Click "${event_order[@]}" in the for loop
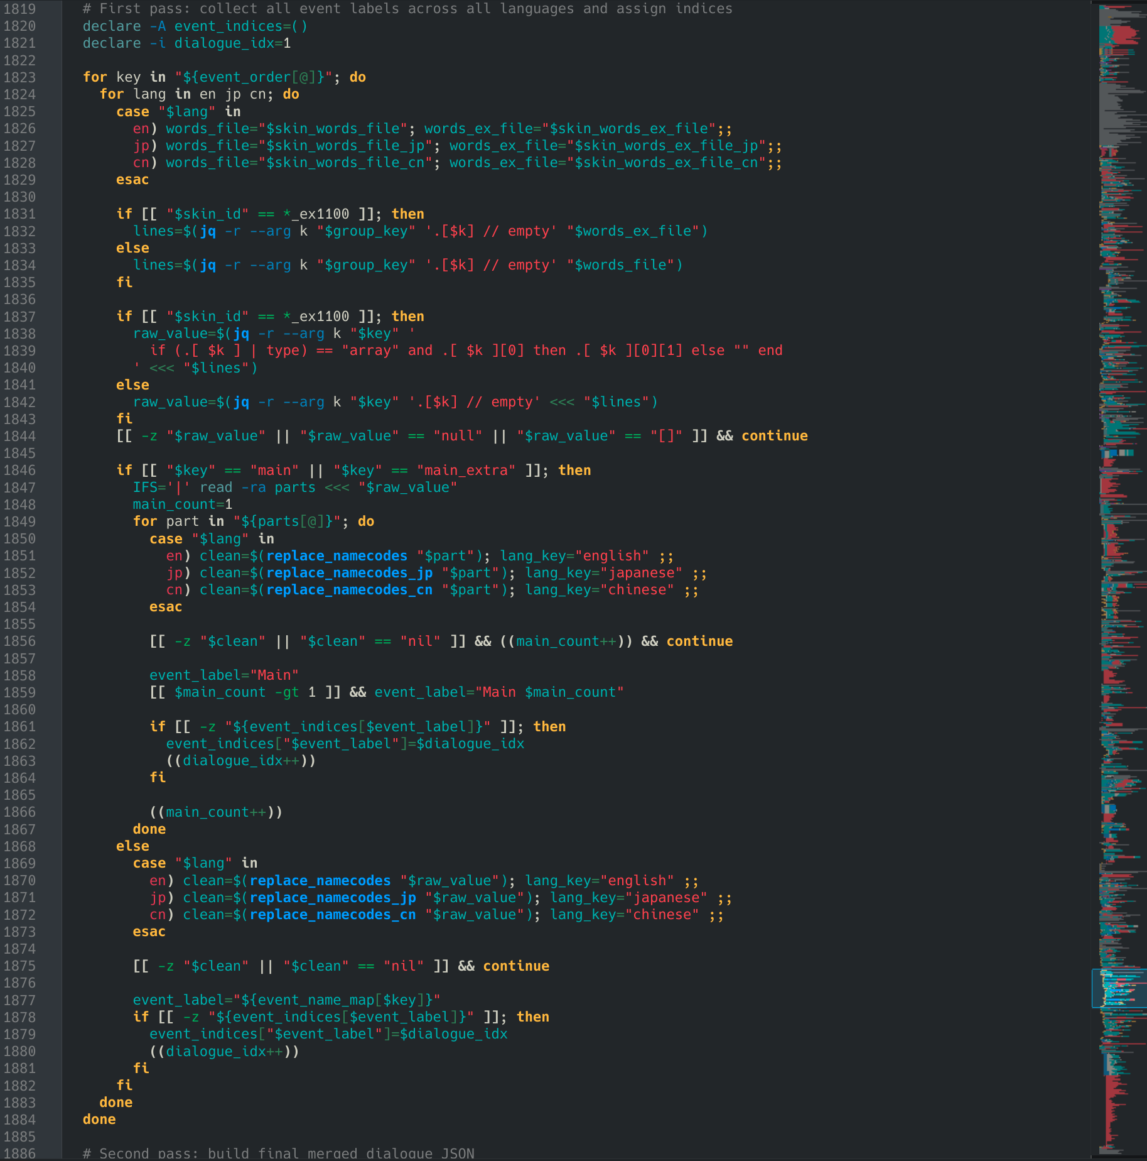This screenshot has width=1147, height=1161. click(x=254, y=77)
